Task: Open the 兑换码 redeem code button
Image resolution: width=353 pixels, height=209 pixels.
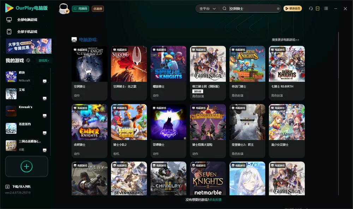Action: point(80,9)
